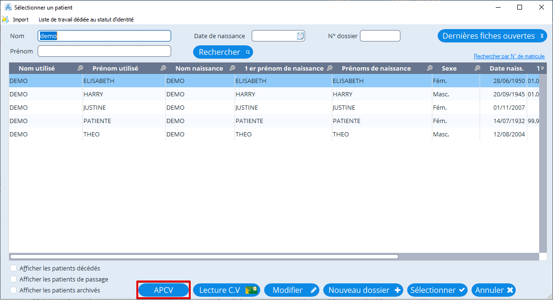Click the calendar icon in Date de naissance
This screenshot has height=301, width=553.
(300, 36)
